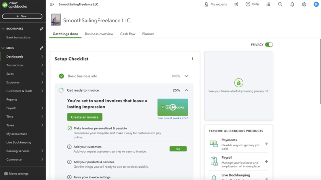Collapse the Bookmarks section
This screenshot has width=321, height=180.
point(3,29)
